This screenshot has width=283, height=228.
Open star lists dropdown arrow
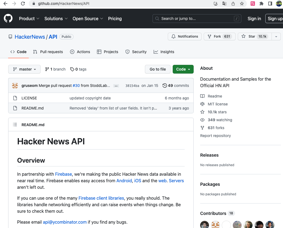(276, 37)
